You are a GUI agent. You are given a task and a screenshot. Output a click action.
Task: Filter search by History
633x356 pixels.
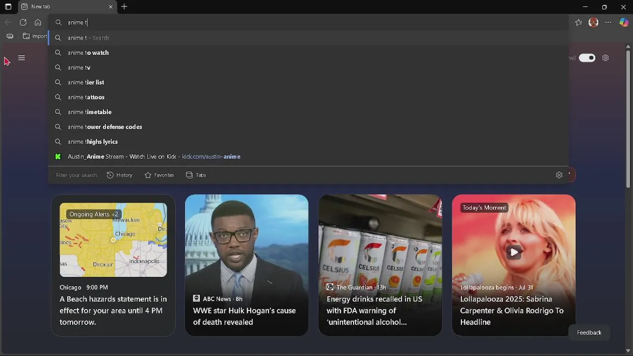click(120, 175)
